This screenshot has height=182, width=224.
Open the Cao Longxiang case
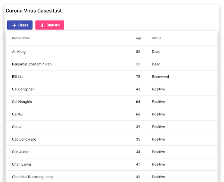[112, 139]
